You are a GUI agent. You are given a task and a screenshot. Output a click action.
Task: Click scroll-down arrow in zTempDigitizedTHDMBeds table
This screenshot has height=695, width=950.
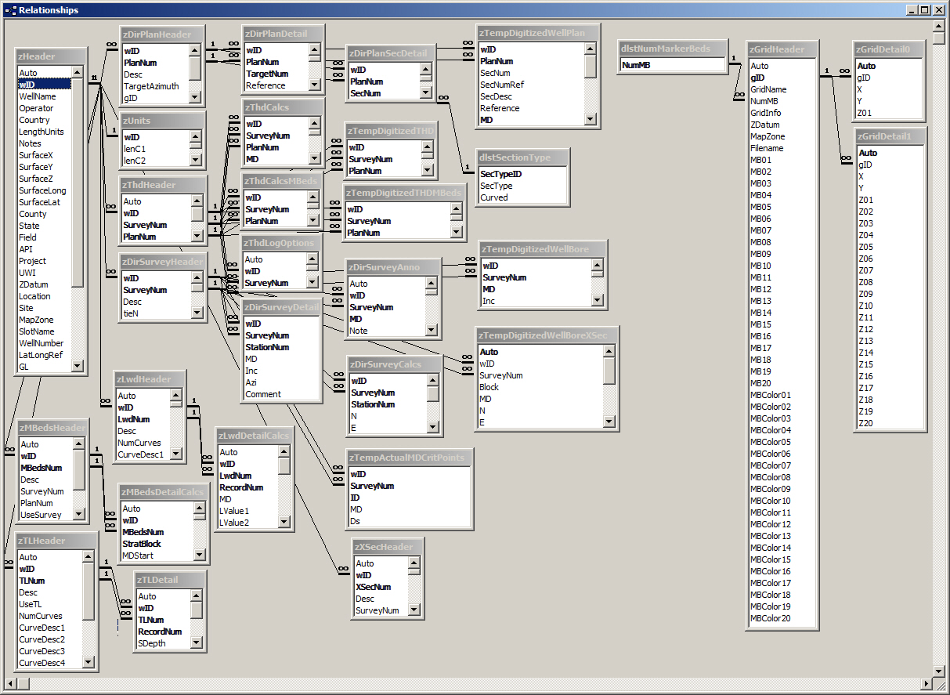[457, 233]
